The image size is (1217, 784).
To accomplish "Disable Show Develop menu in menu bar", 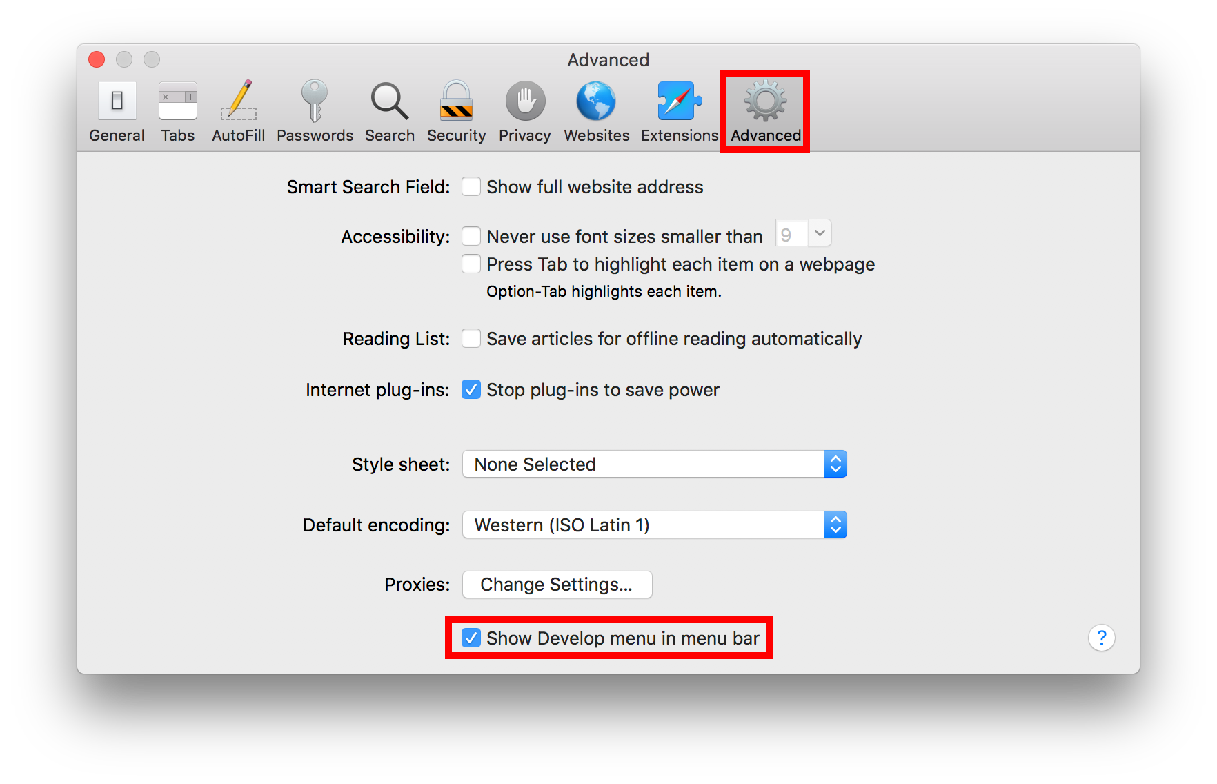I will pos(471,638).
